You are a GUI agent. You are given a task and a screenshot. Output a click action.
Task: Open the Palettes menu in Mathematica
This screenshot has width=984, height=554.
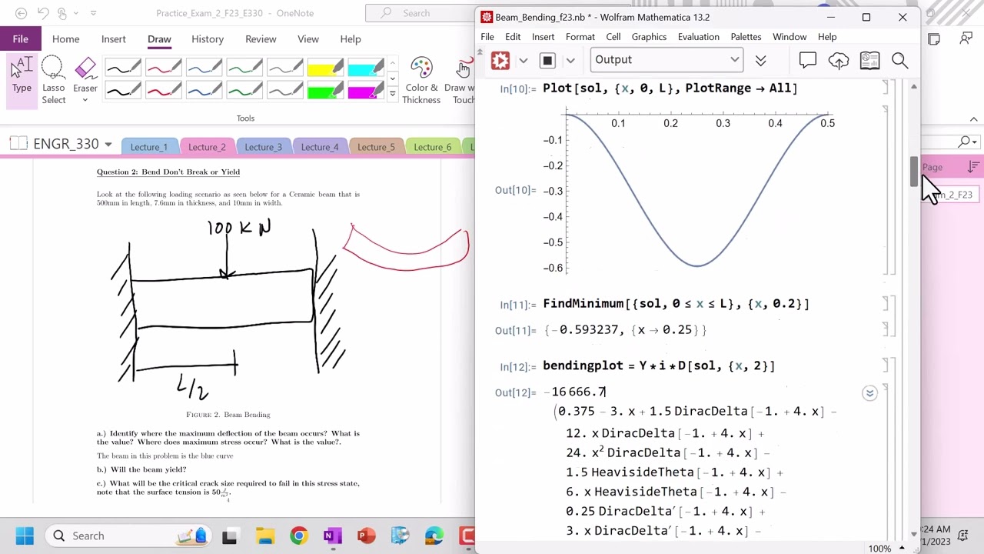[x=746, y=37]
